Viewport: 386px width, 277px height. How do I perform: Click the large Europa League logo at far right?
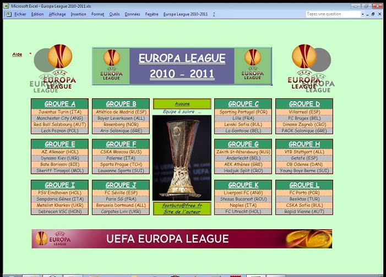[x=311, y=69]
